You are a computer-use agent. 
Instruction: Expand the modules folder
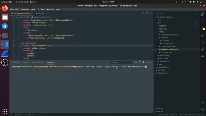click(163, 26)
